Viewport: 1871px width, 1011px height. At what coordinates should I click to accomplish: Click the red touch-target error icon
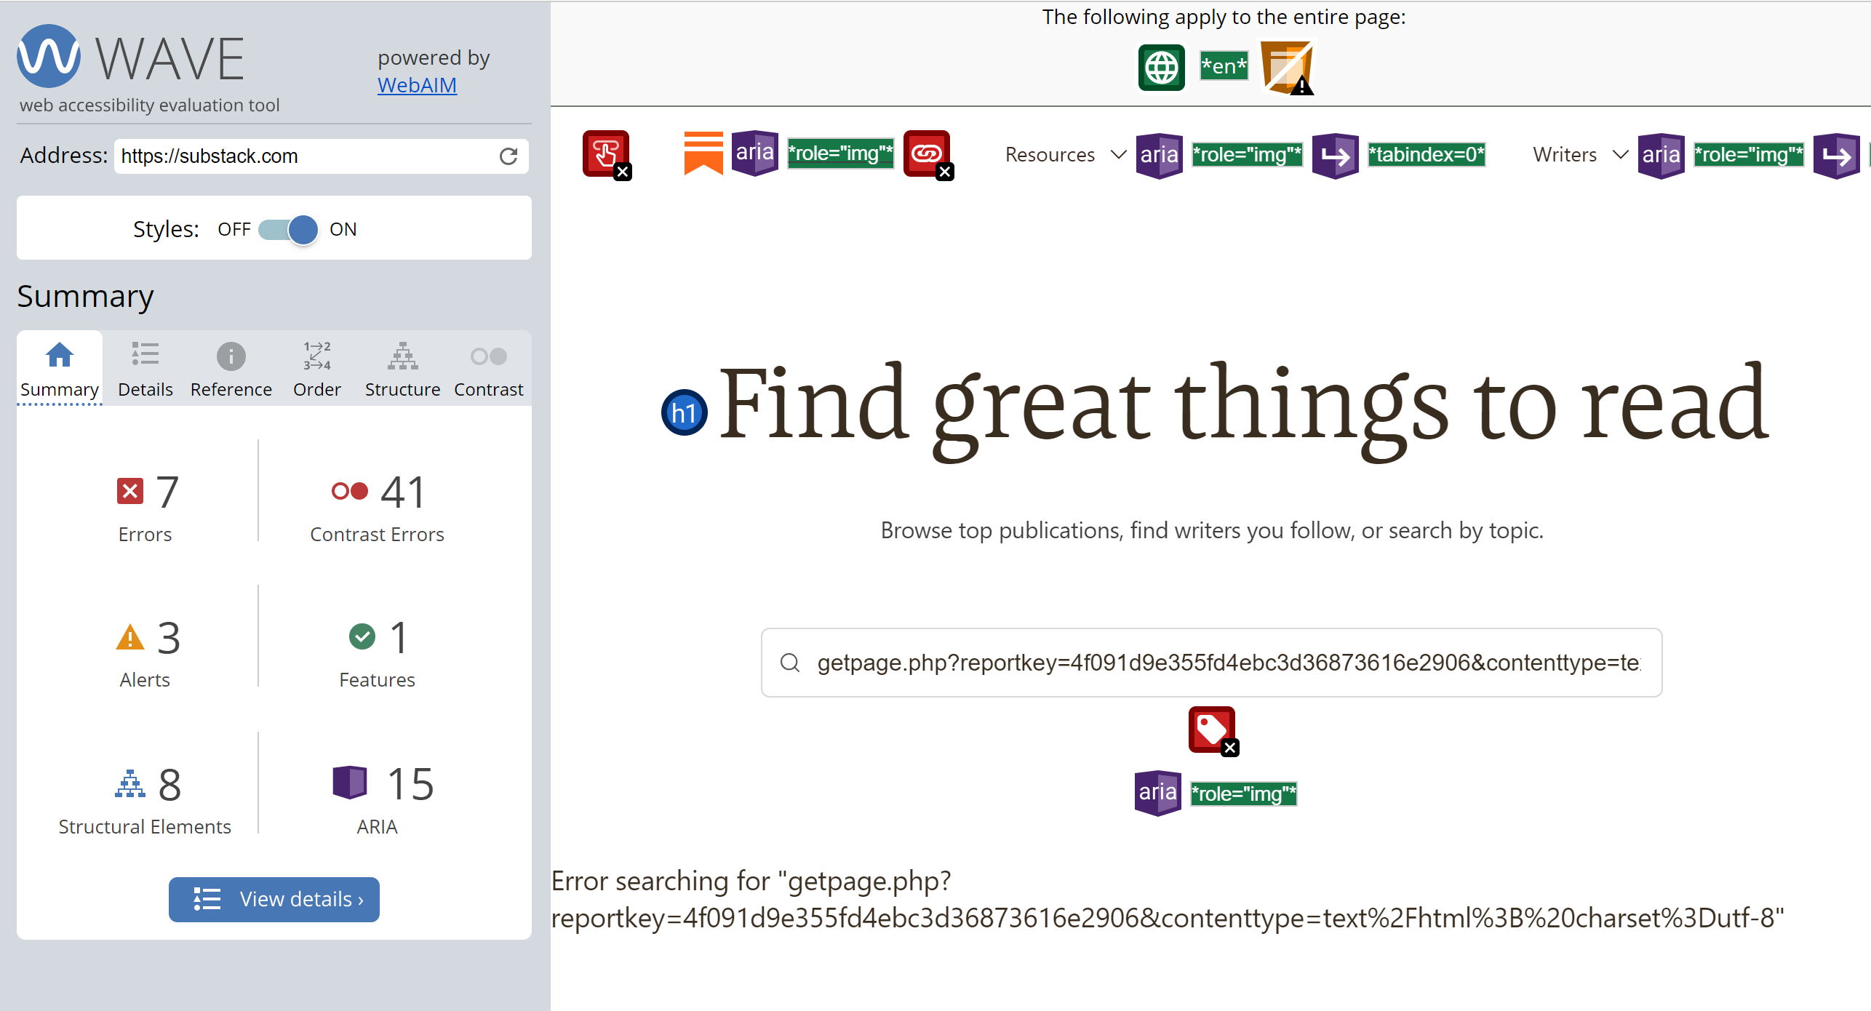tap(607, 154)
